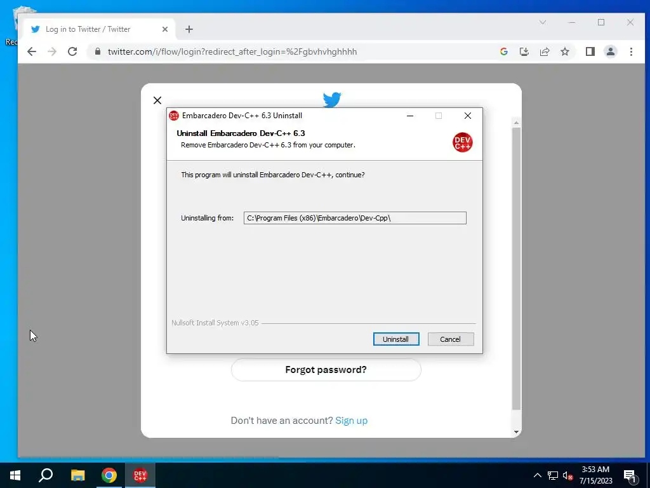650x488 pixels.
Task: Cancel the Dev-C++ uninstaller
Action: coord(451,339)
